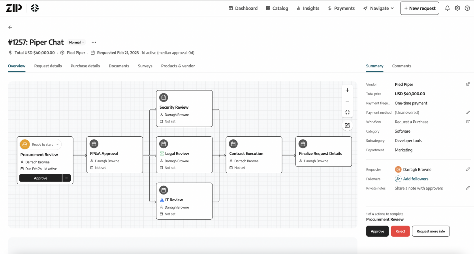Click Request more info
The width and height of the screenshot is (474, 254).
(x=431, y=231)
